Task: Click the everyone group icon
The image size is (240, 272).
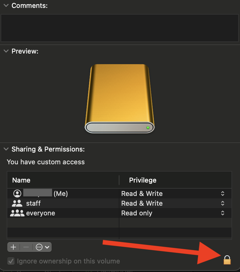Action: [17, 213]
